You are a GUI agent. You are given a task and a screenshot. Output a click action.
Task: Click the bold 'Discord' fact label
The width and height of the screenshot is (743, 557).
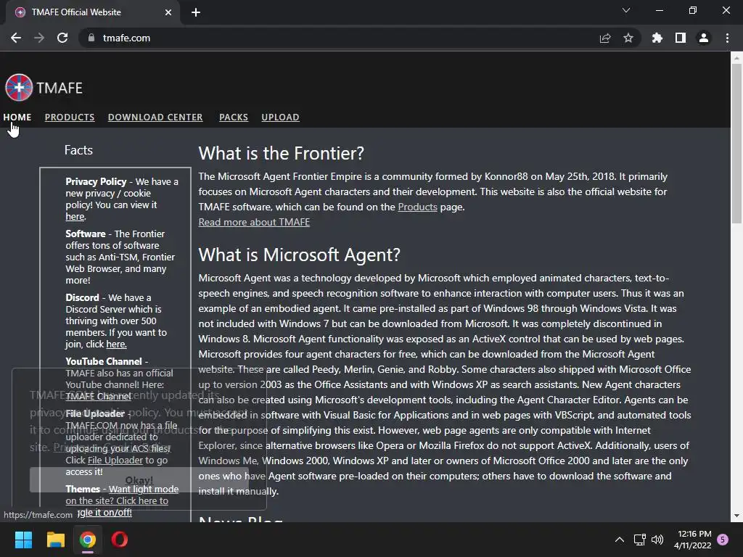[82, 297]
